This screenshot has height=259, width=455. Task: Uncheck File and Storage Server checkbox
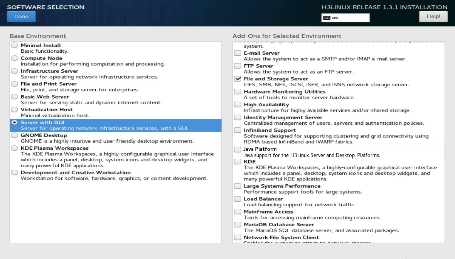238,79
